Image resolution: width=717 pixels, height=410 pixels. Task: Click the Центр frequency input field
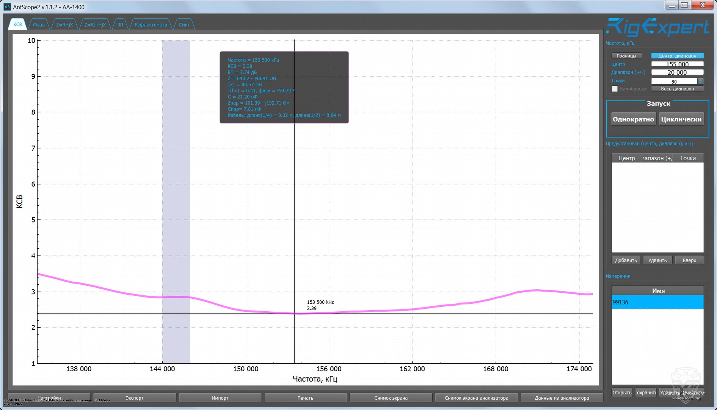click(x=677, y=64)
